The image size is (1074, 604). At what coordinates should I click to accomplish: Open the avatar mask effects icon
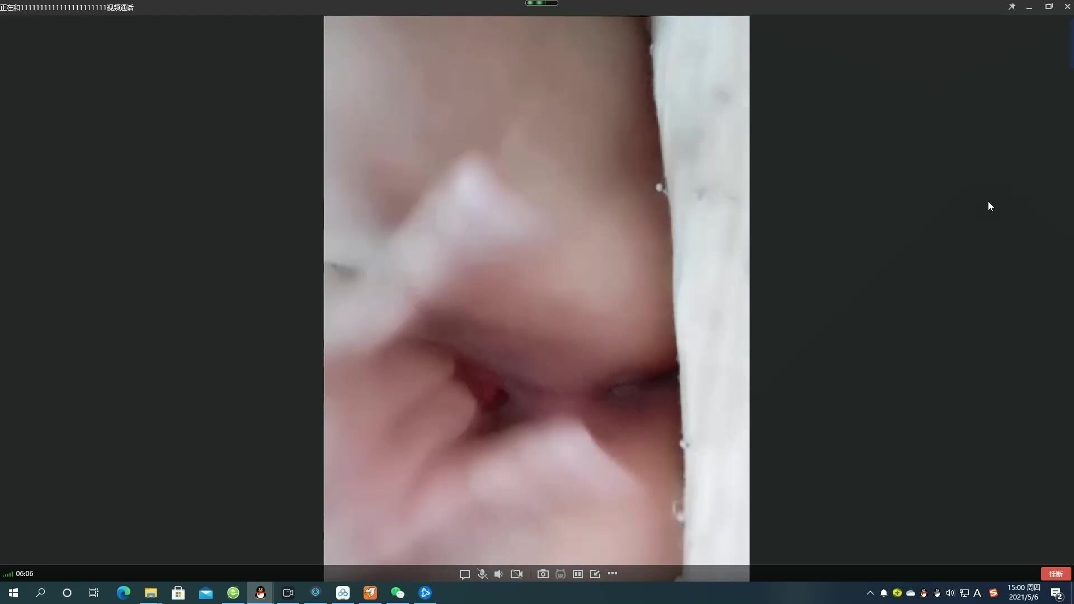[x=560, y=574]
